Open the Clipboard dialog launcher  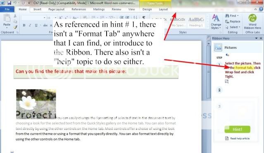(17, 32)
